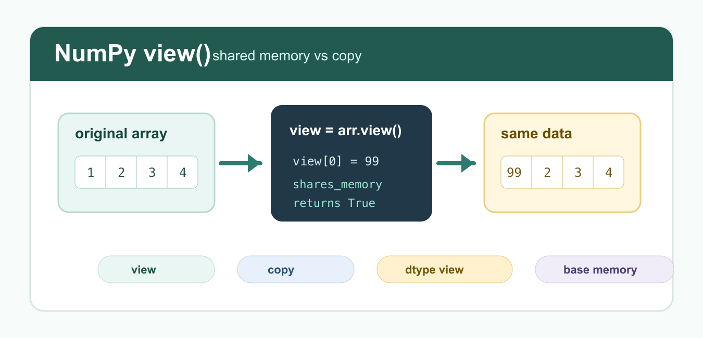
Task: Click the shared memory vs copy subtitle
Action: coord(287,56)
